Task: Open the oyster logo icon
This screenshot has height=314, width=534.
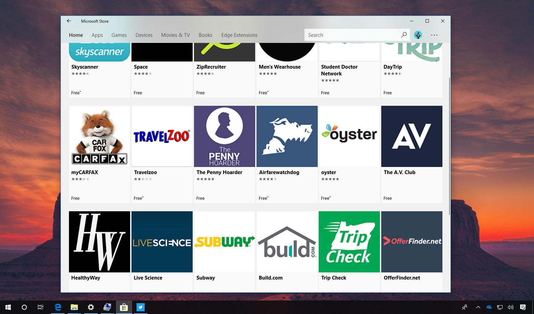Action: click(349, 136)
